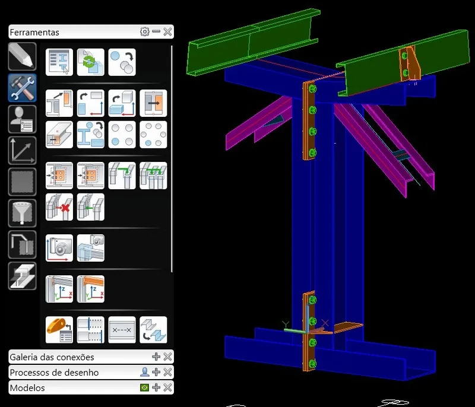Click the camera with axis arrows icon
The height and width of the screenshot is (407, 475).
point(59,248)
